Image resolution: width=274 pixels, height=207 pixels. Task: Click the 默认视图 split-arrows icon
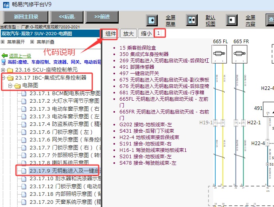pyautogui.click(x=192, y=20)
